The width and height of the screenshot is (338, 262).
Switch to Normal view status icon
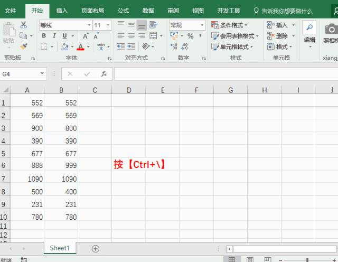(x=232, y=260)
